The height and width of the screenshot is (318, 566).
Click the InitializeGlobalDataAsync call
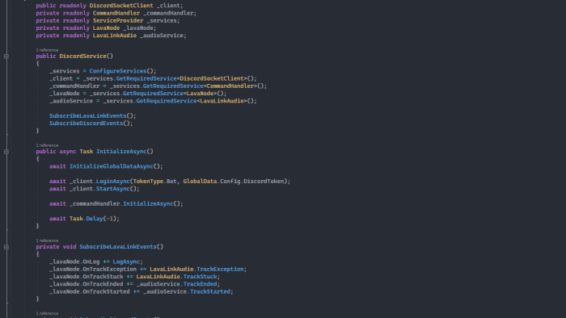click(112, 166)
